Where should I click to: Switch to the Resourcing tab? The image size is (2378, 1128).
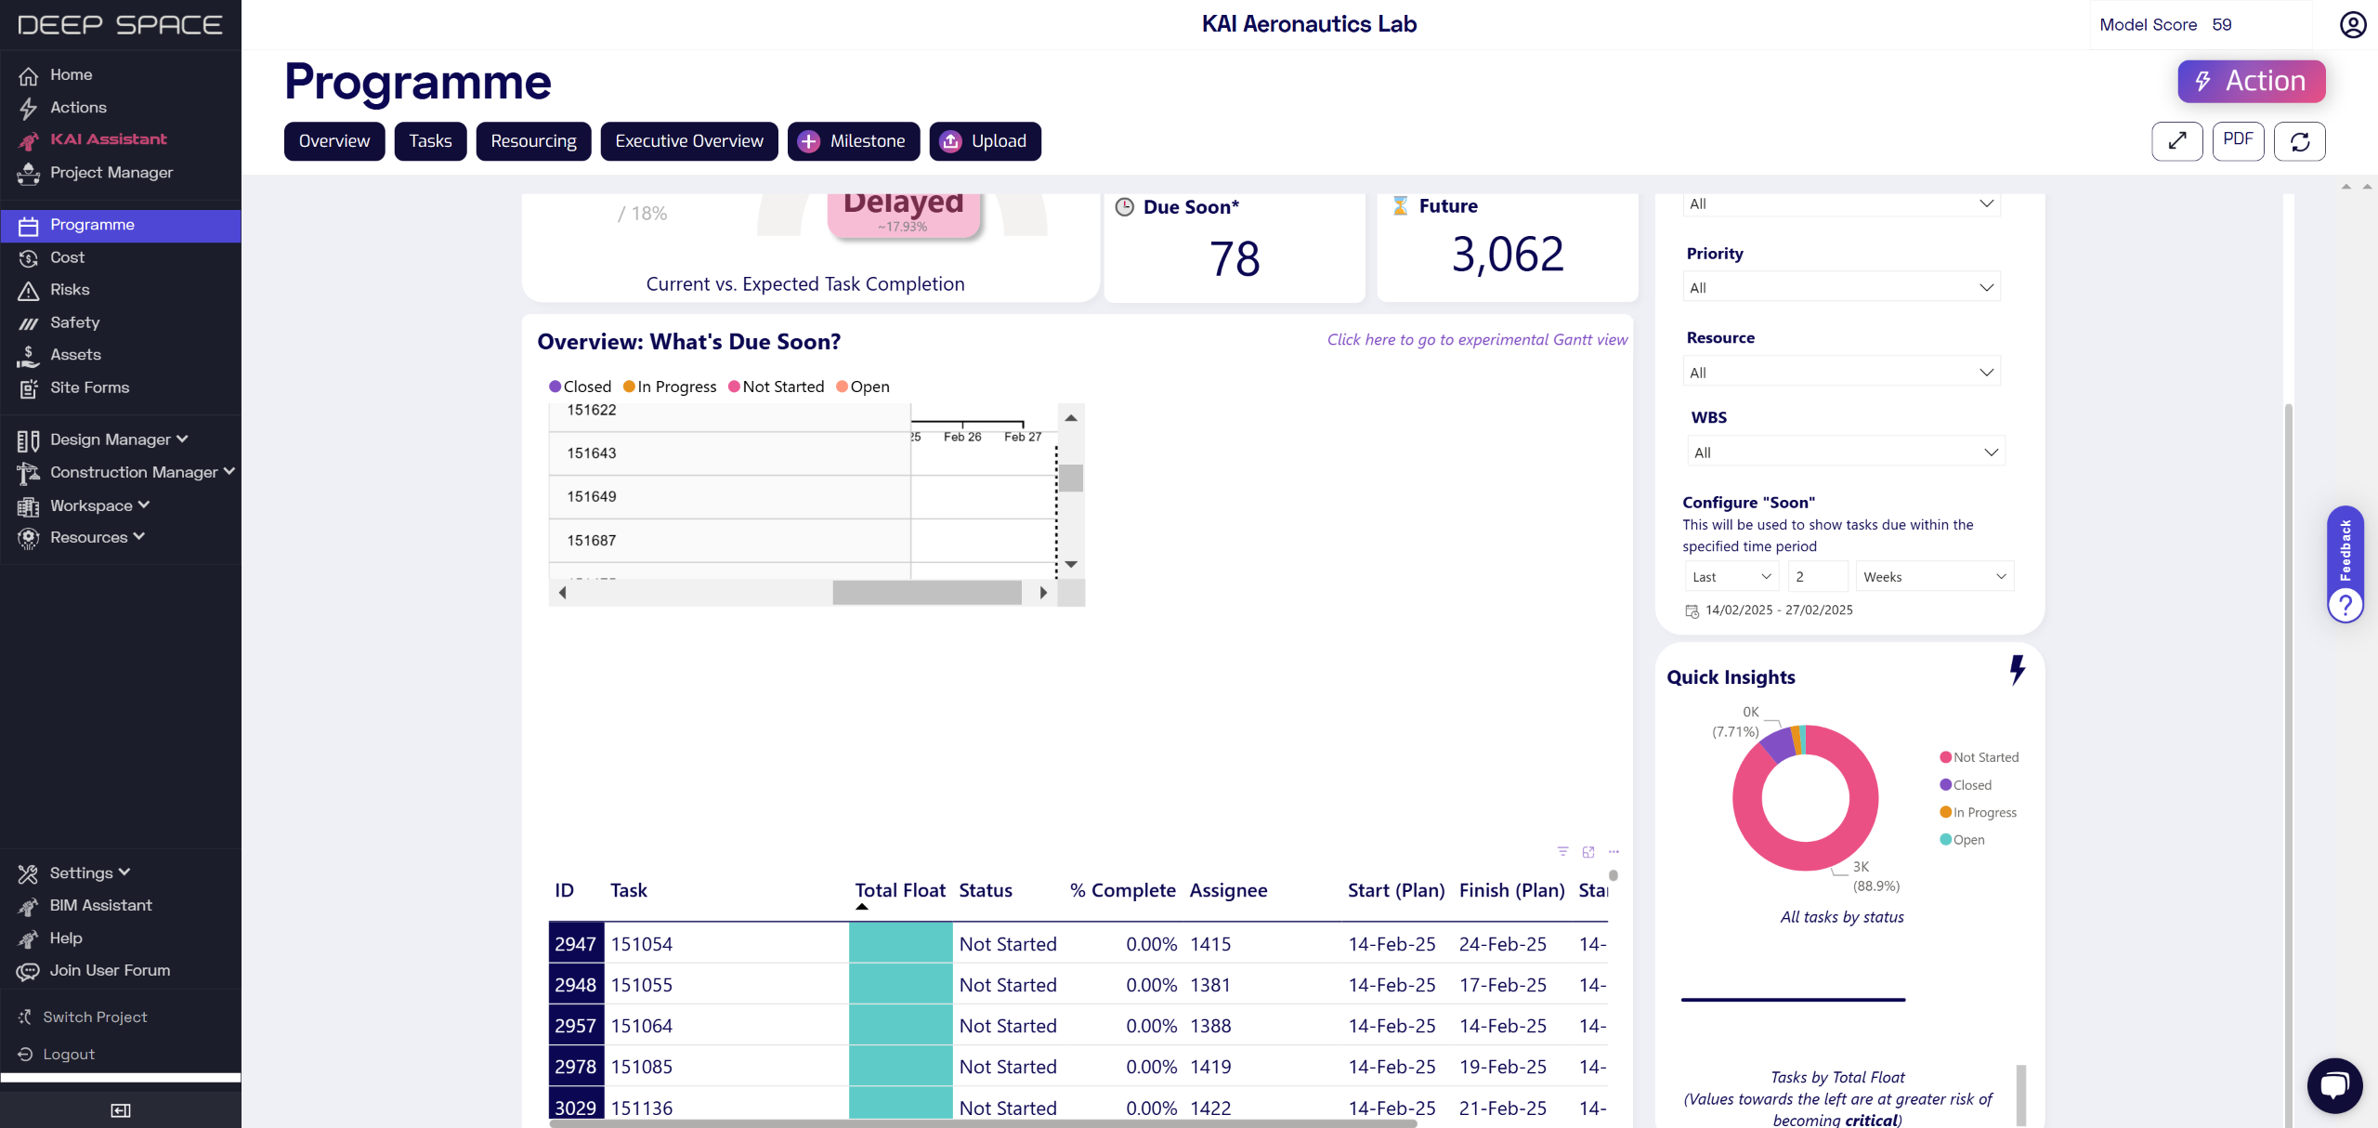click(x=533, y=141)
